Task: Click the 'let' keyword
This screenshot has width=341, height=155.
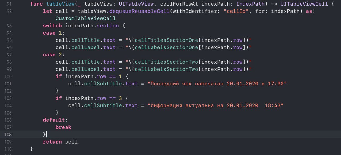Action: 48,11
